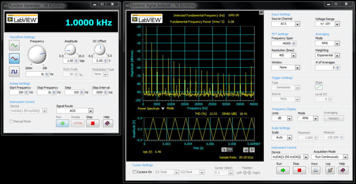The height and width of the screenshot is (184, 356).
Task: Click the cursor Position Left diamond
Action: tap(245, 173)
